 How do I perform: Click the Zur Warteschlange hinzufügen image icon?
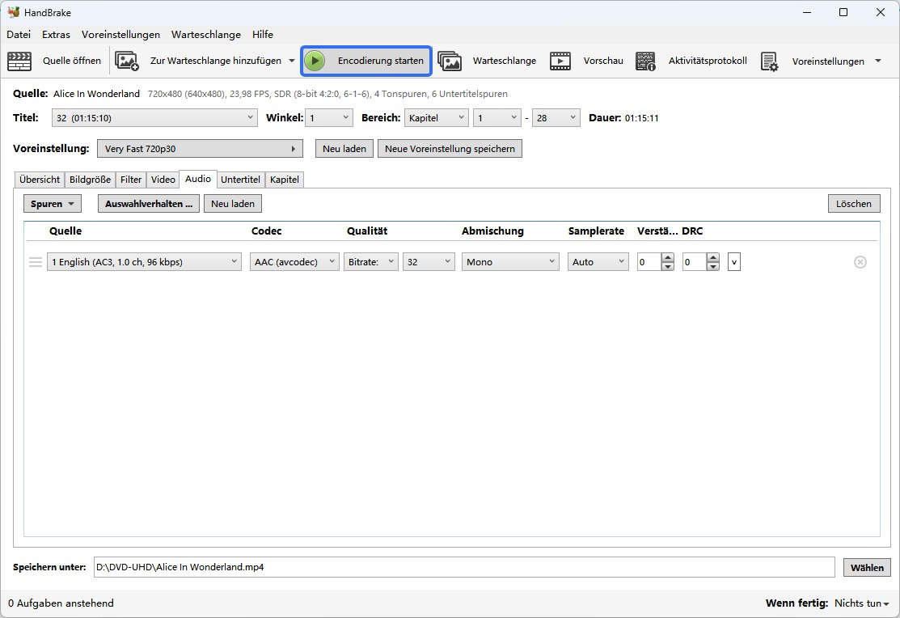coord(127,61)
